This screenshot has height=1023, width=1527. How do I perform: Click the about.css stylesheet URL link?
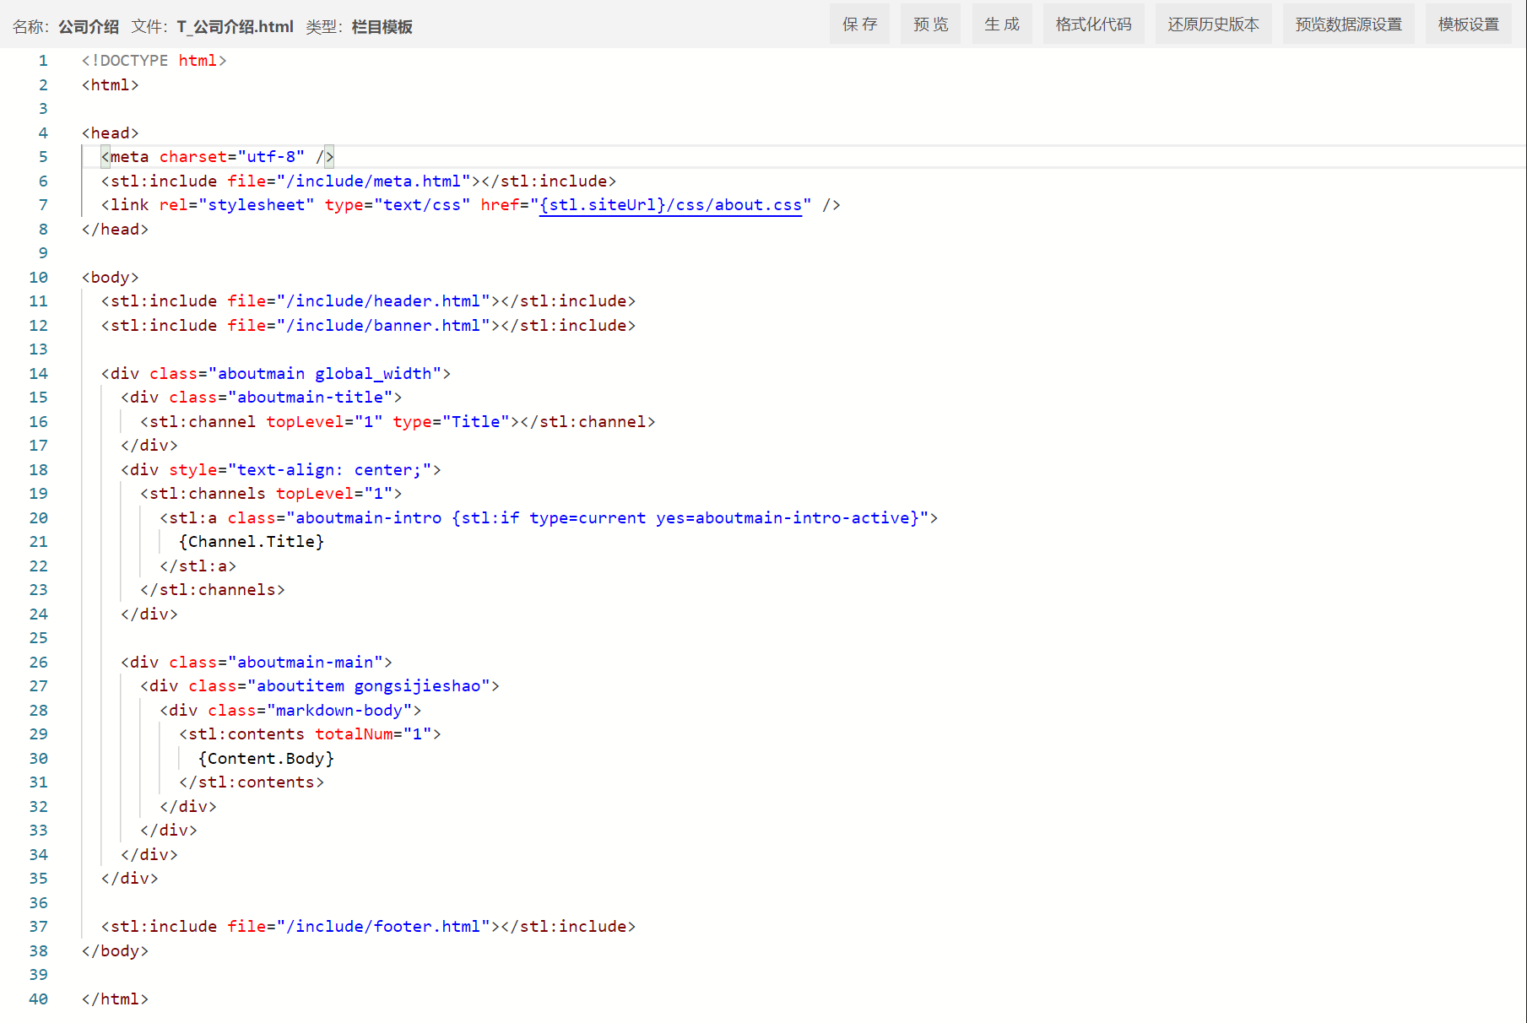pyautogui.click(x=670, y=205)
